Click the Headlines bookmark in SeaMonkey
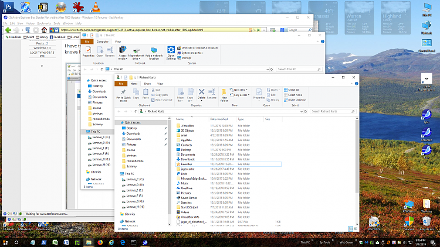The image size is (440, 247). coord(13,37)
